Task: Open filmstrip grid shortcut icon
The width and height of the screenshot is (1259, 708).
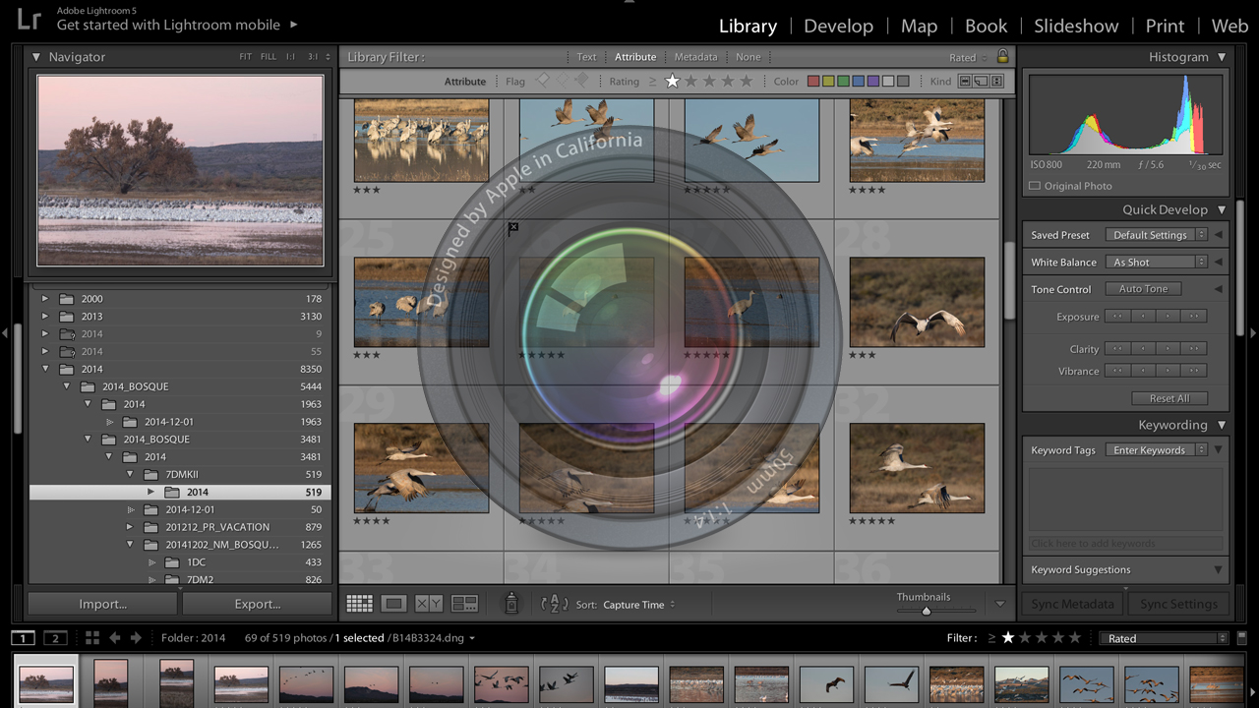Action: [92, 638]
